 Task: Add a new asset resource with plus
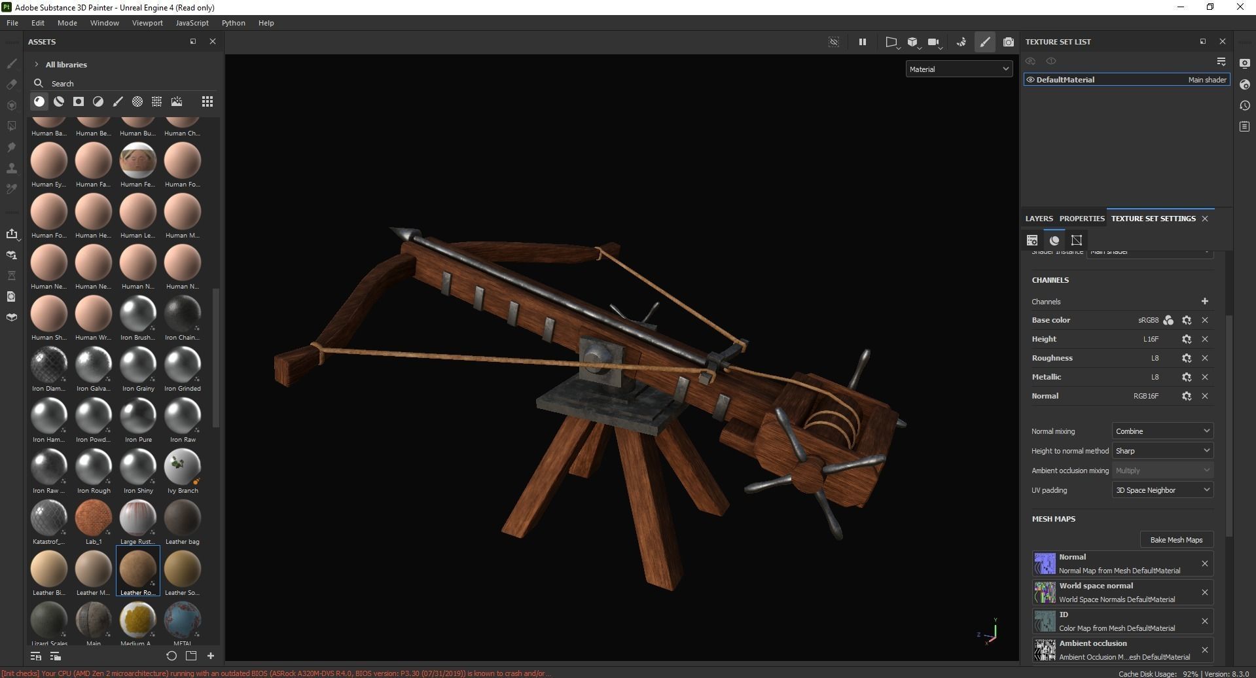211,656
